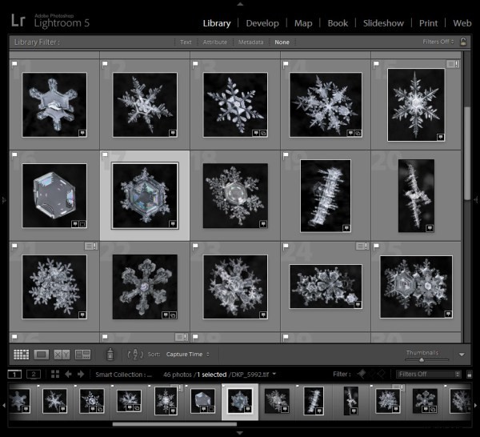Expand the right panel group with the edge triangle

tap(476, 200)
